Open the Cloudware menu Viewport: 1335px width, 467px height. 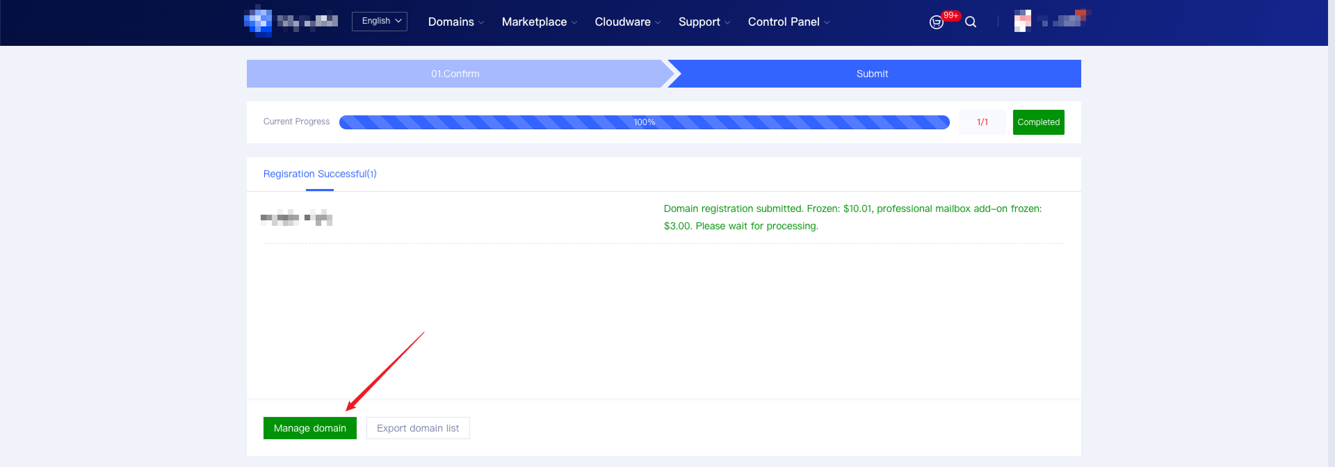[x=627, y=22]
